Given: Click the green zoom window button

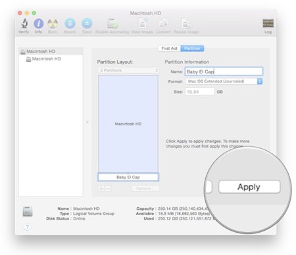Looking at the screenshot, I should pos(34,13).
